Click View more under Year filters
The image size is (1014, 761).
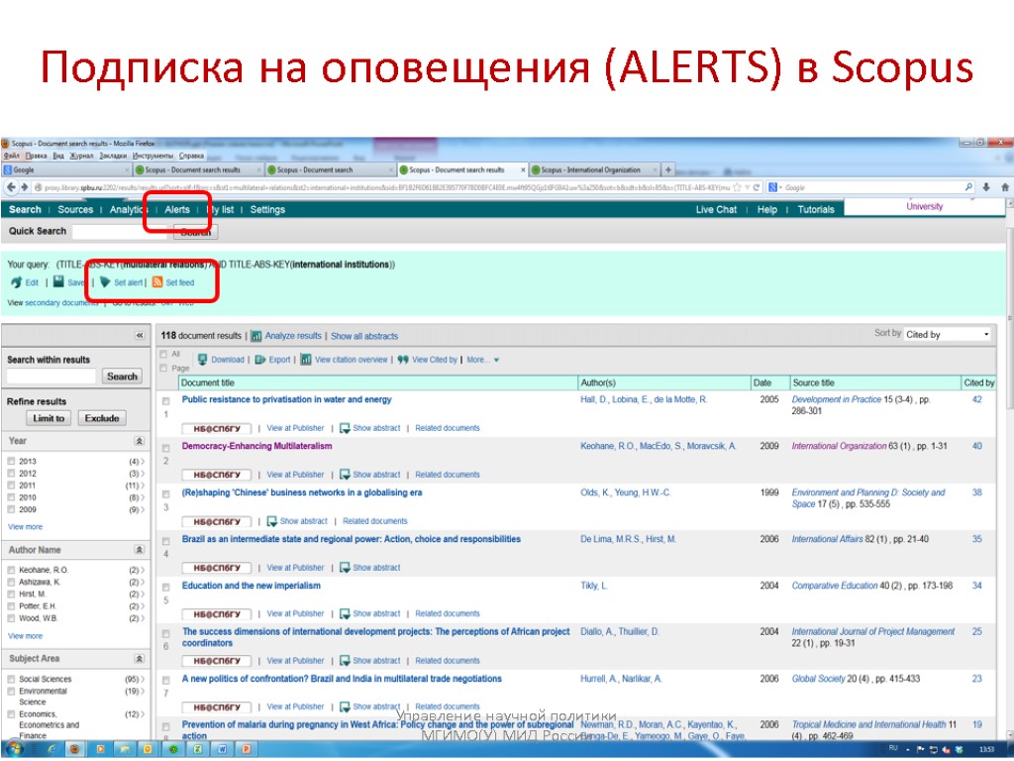click(25, 527)
